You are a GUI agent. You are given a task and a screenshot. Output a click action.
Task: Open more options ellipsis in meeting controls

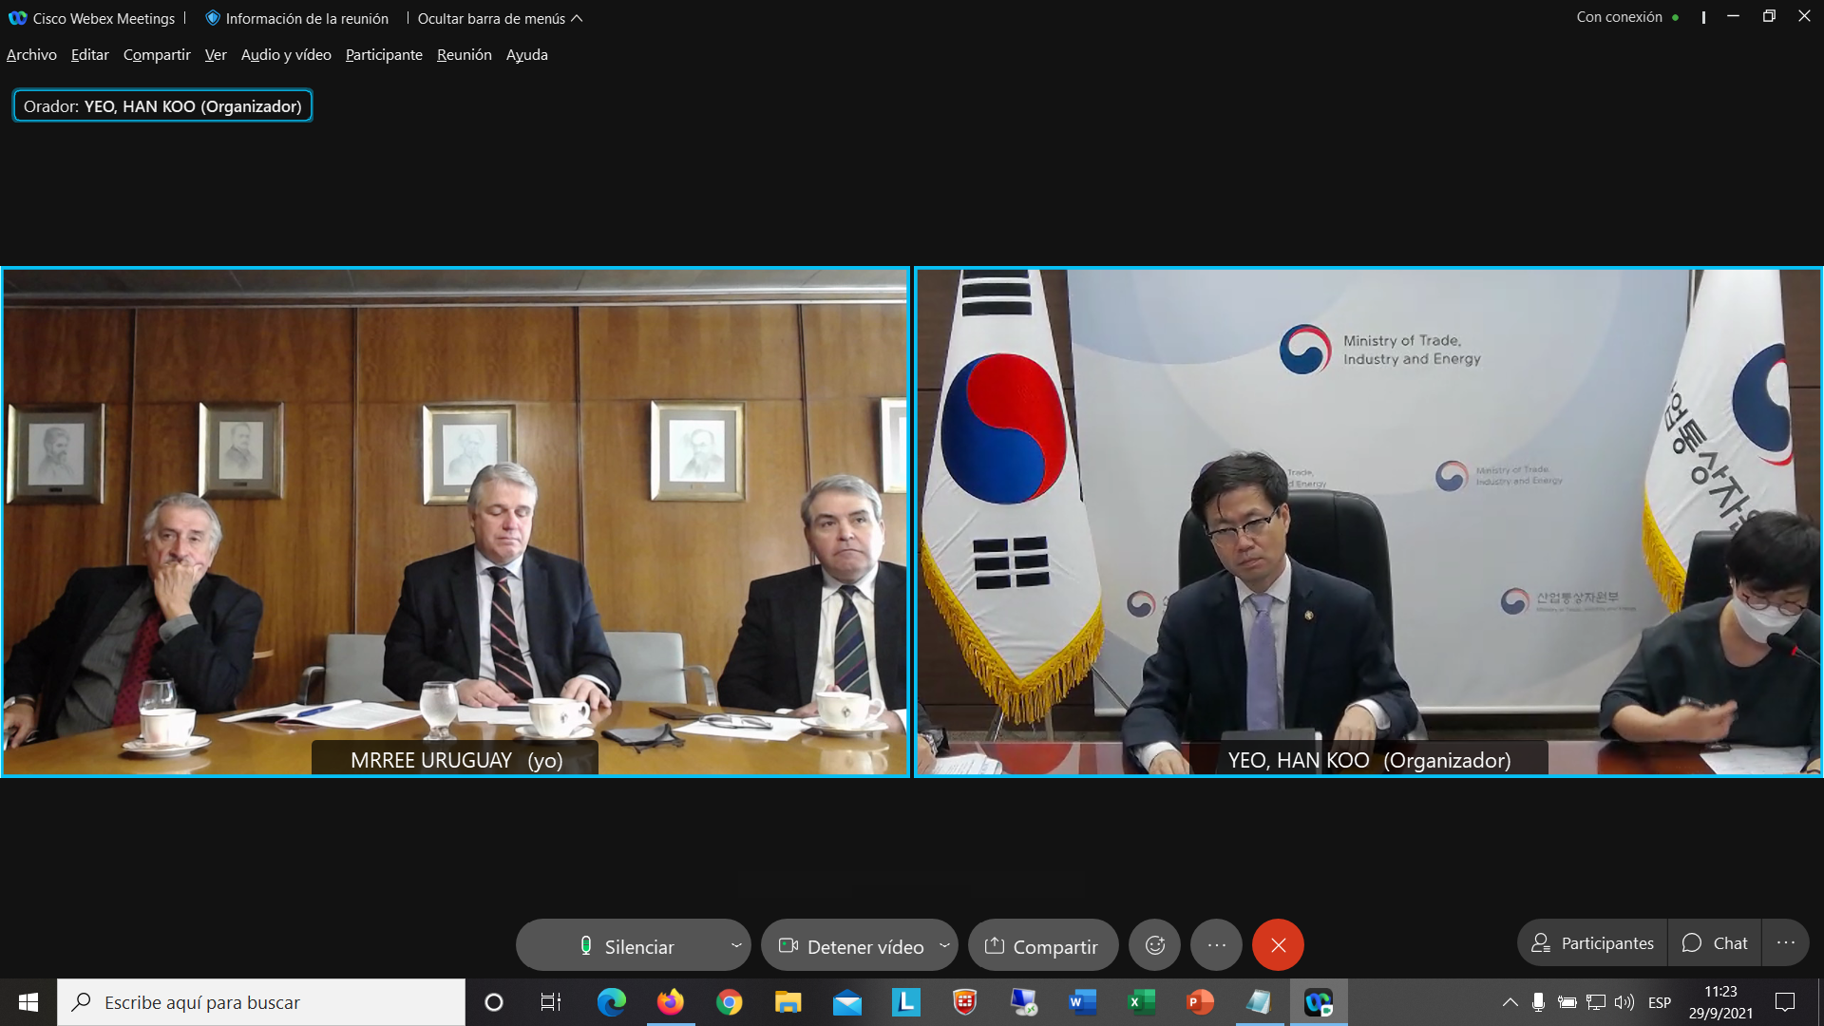1216,945
